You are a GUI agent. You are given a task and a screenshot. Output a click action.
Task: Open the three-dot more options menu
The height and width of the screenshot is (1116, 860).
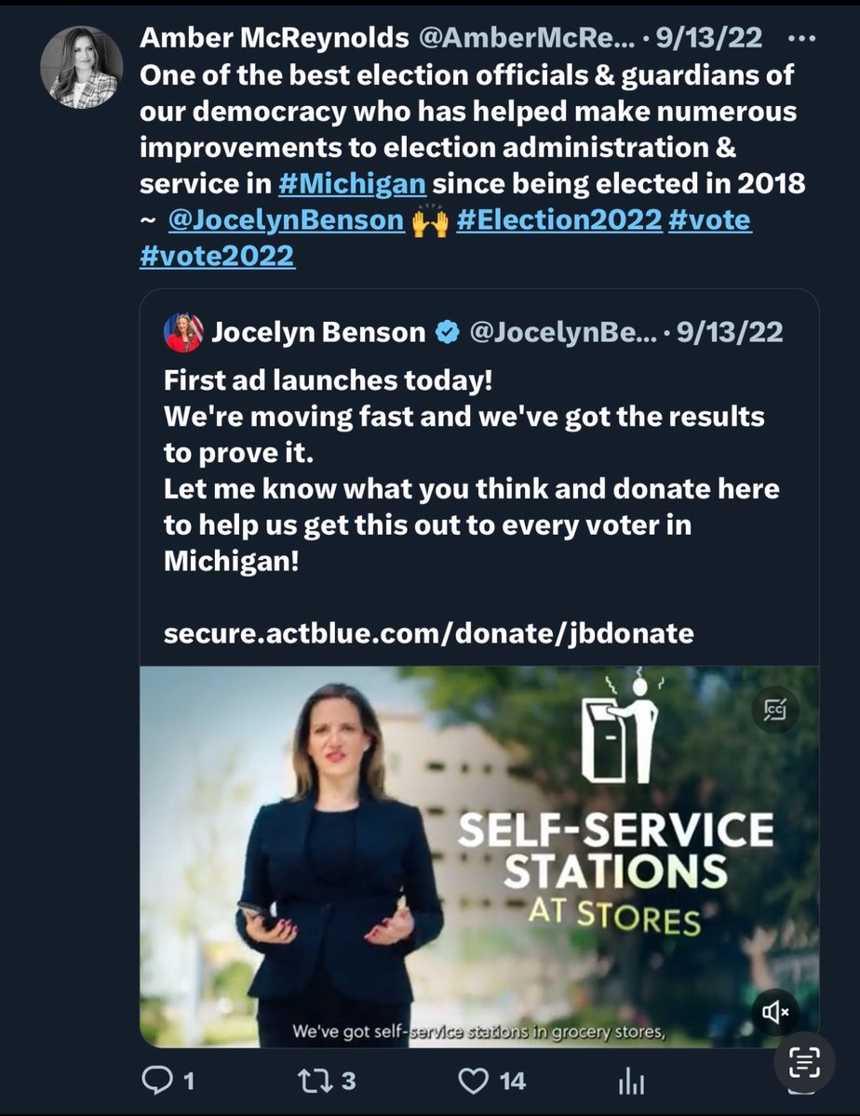[x=800, y=38]
